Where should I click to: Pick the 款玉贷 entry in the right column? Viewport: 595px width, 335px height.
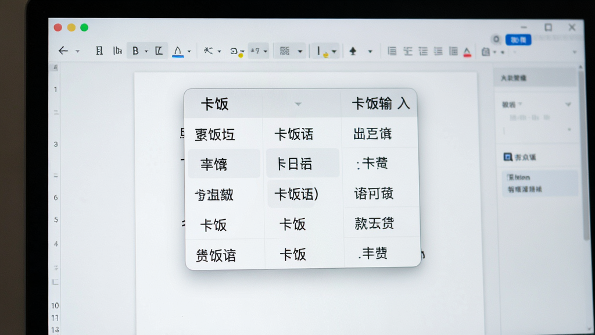pos(374,223)
